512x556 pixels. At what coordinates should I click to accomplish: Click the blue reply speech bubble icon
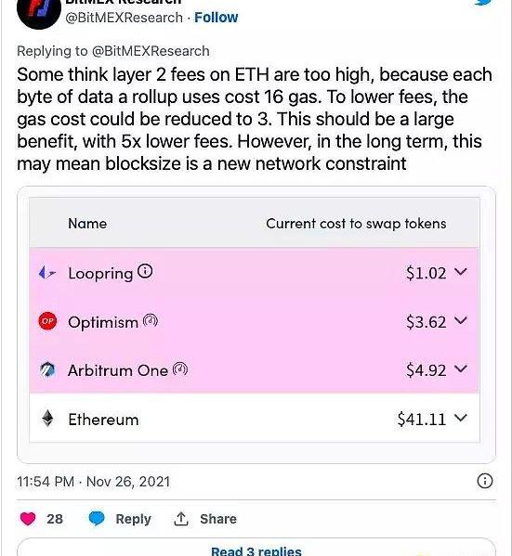point(97,519)
